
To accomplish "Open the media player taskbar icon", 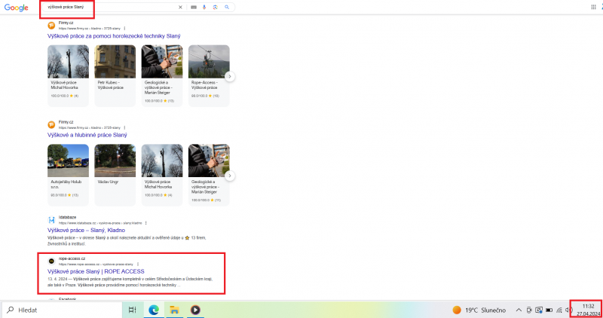I will point(195,310).
